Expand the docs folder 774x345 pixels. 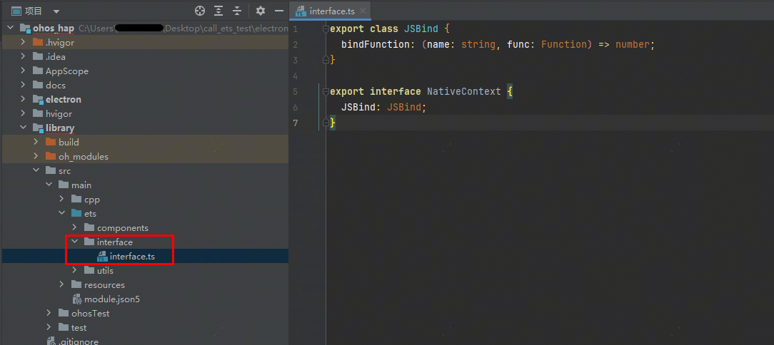click(x=23, y=86)
